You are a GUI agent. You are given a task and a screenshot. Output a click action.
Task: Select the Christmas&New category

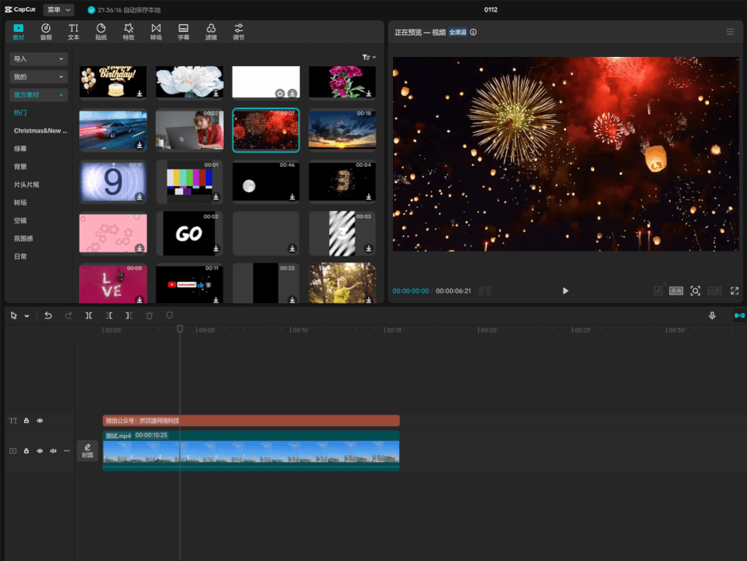[x=40, y=131]
